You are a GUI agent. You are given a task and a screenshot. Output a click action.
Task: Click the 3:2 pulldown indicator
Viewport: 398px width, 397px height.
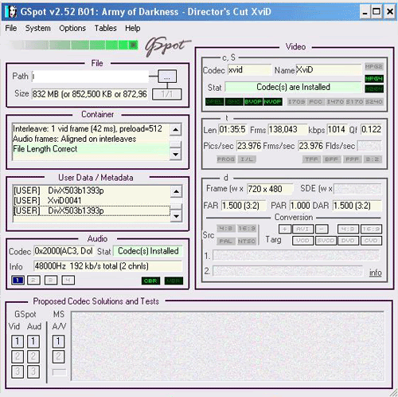pyautogui.click(x=373, y=159)
